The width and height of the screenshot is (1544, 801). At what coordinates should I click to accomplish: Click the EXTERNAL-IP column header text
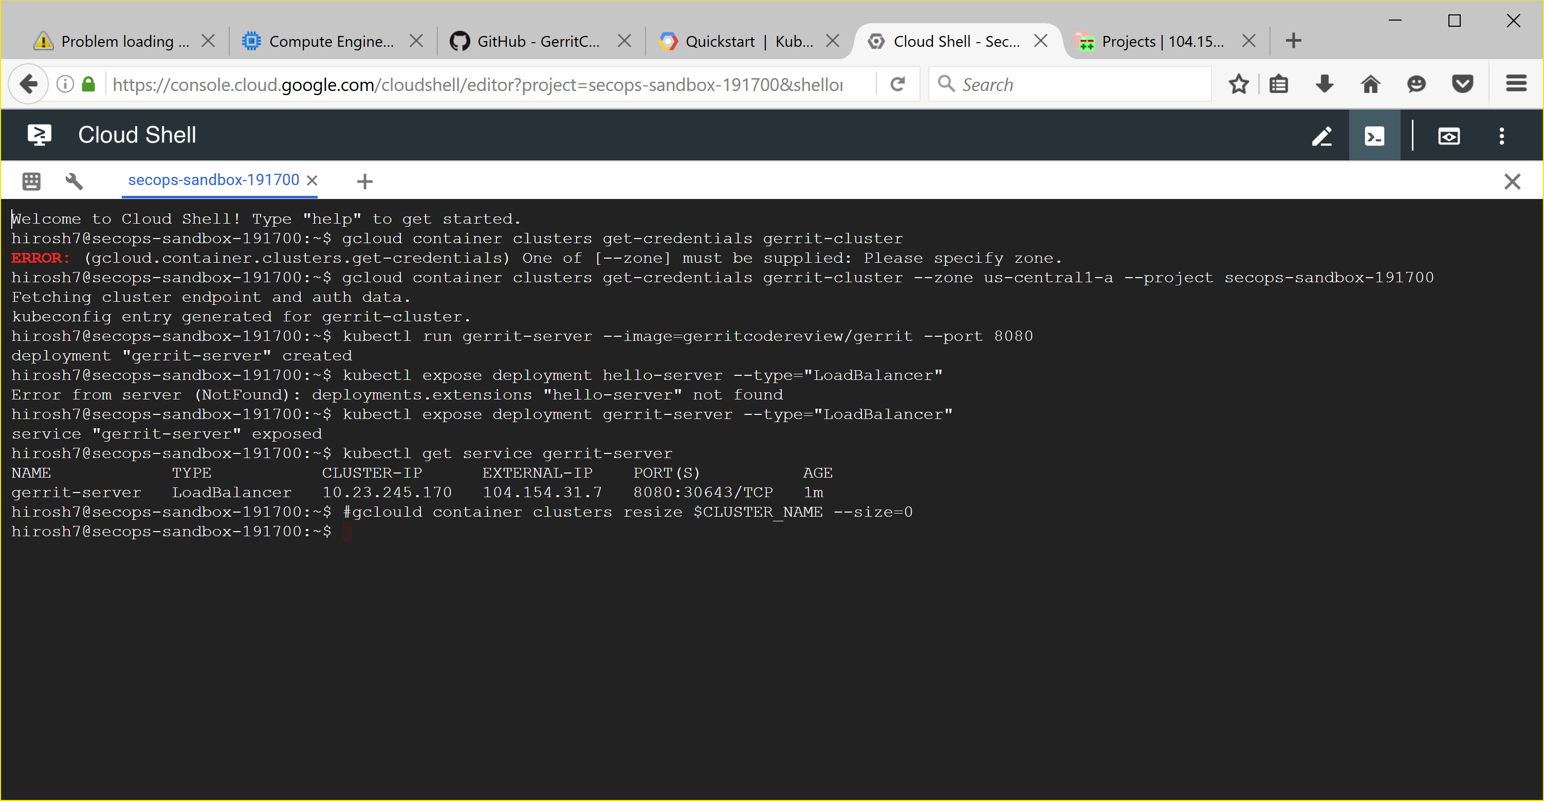tap(537, 473)
